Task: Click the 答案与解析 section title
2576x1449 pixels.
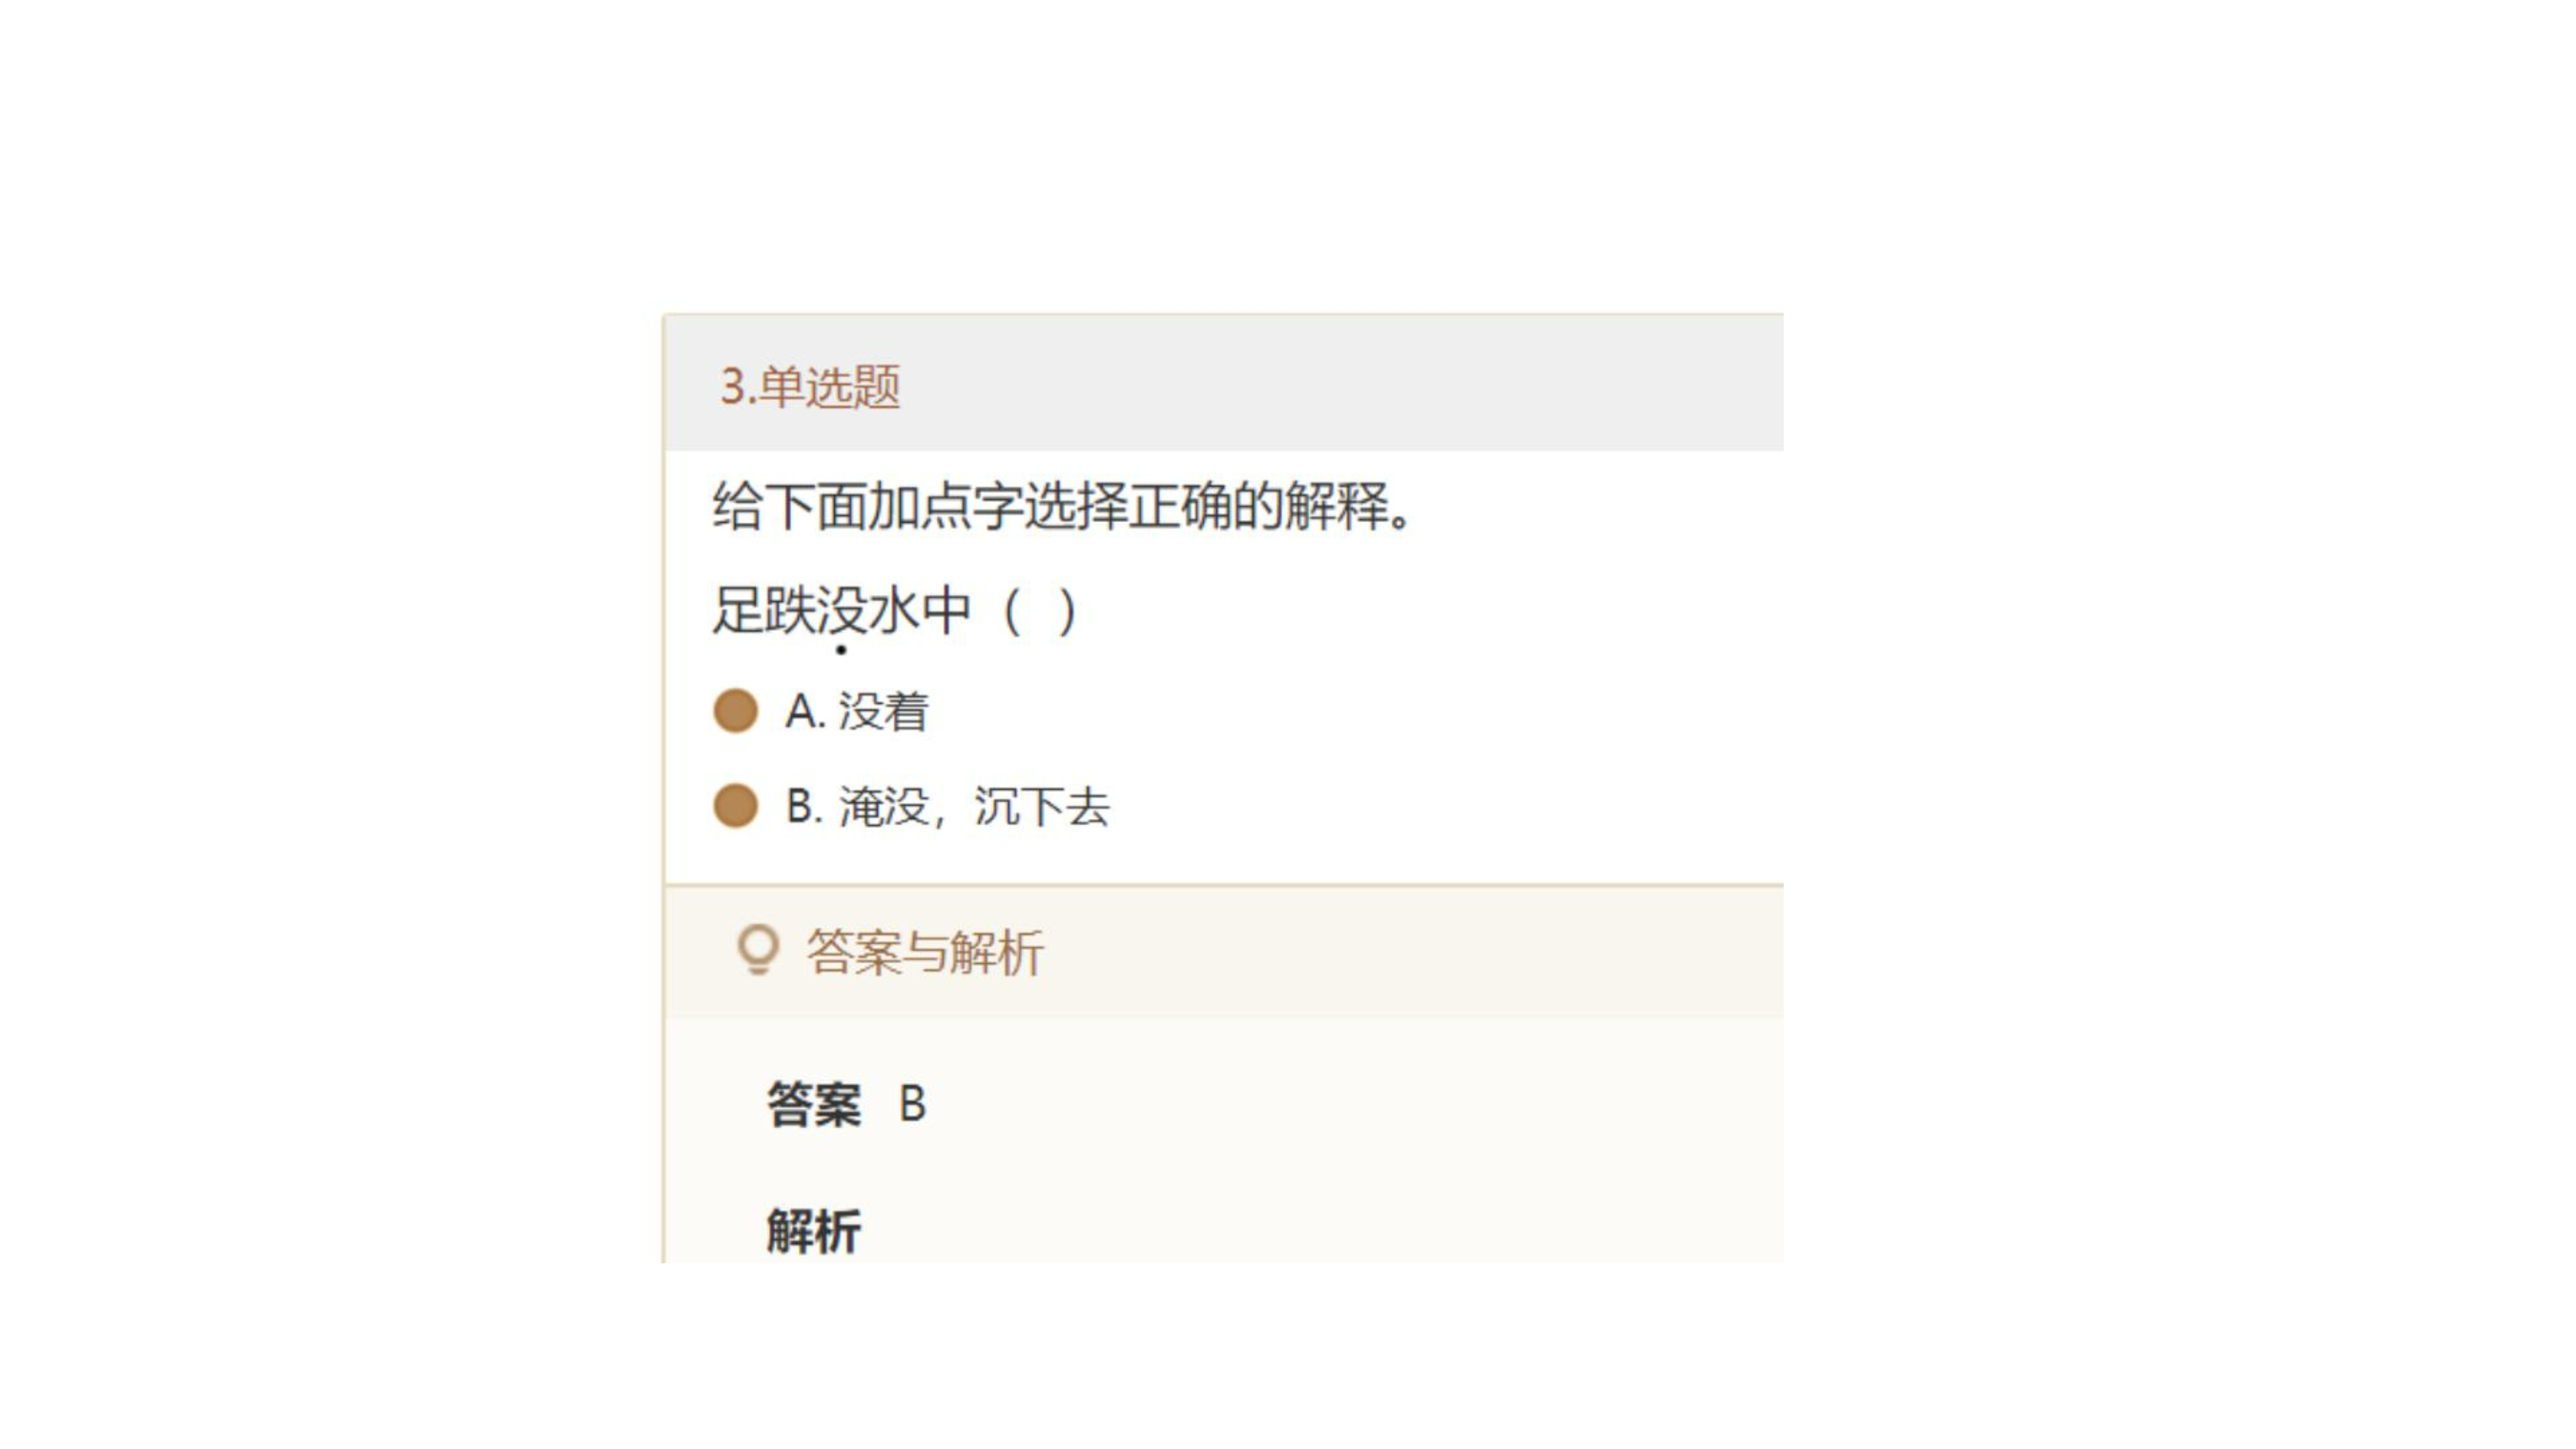Action: [x=925, y=952]
